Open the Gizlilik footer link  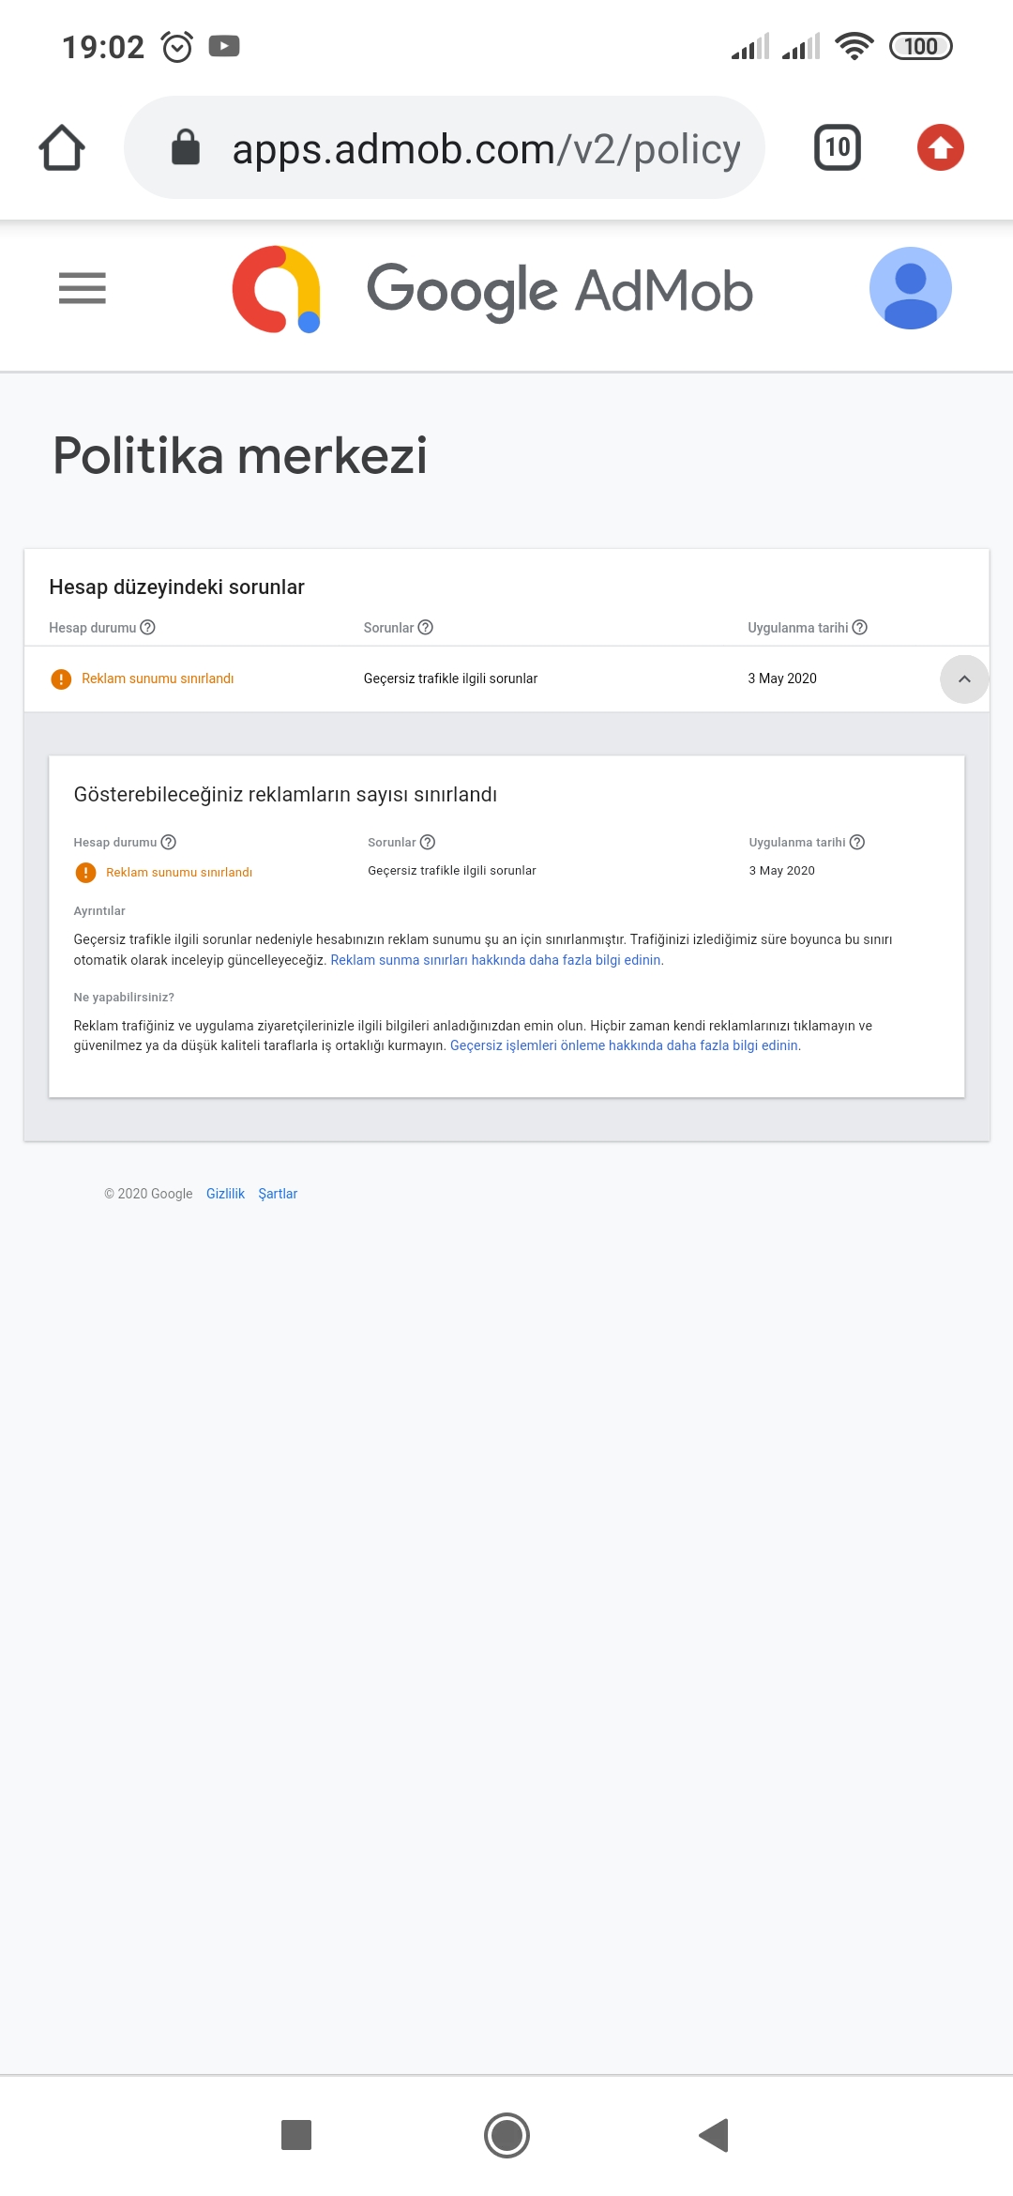[225, 1194]
